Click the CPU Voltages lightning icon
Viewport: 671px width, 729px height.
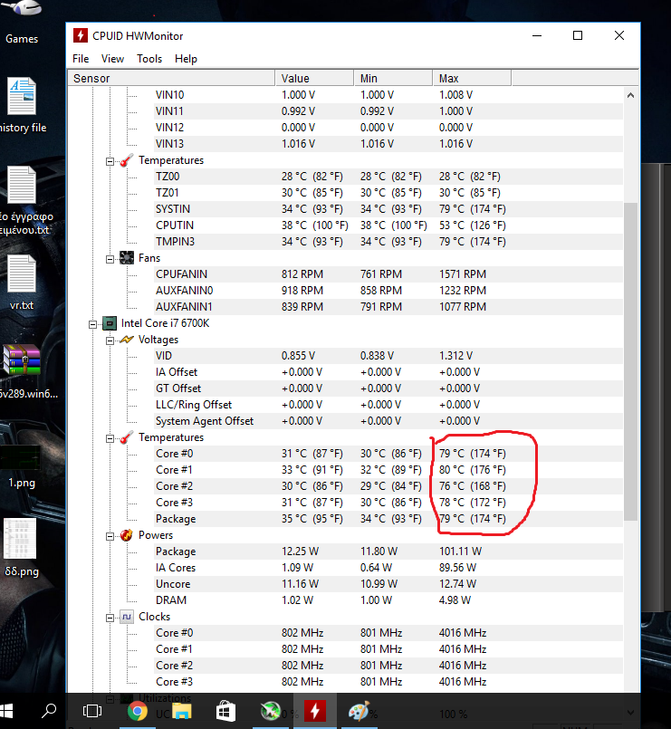tap(127, 340)
